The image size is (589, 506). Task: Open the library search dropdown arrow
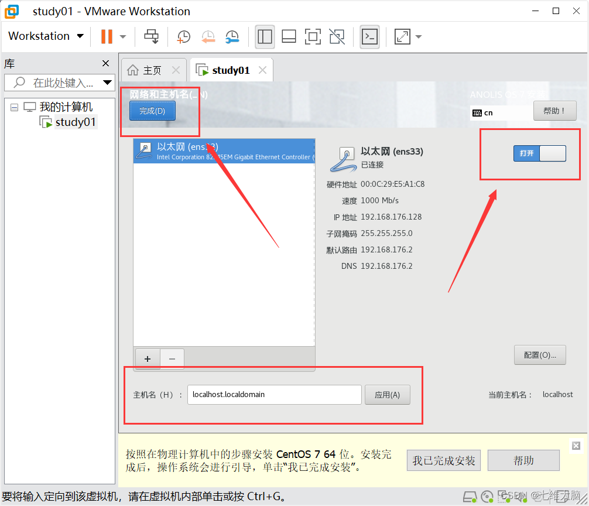(107, 83)
